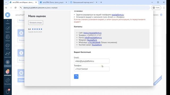The width and height of the screenshot is (170, 95).
Task: Click the Phone input field
Action: click(92, 69)
